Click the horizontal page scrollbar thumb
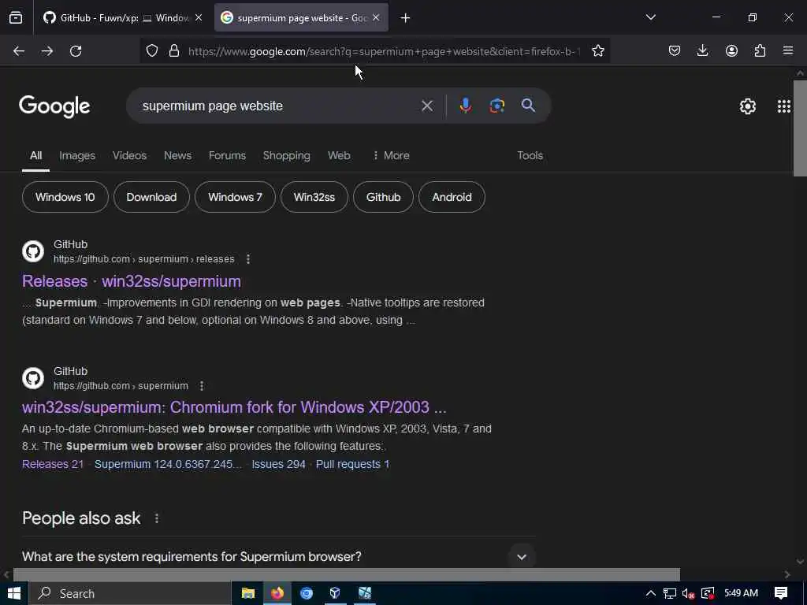The width and height of the screenshot is (807, 605). [x=347, y=574]
